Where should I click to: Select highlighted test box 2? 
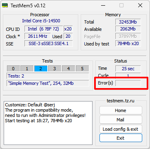[41, 69]
